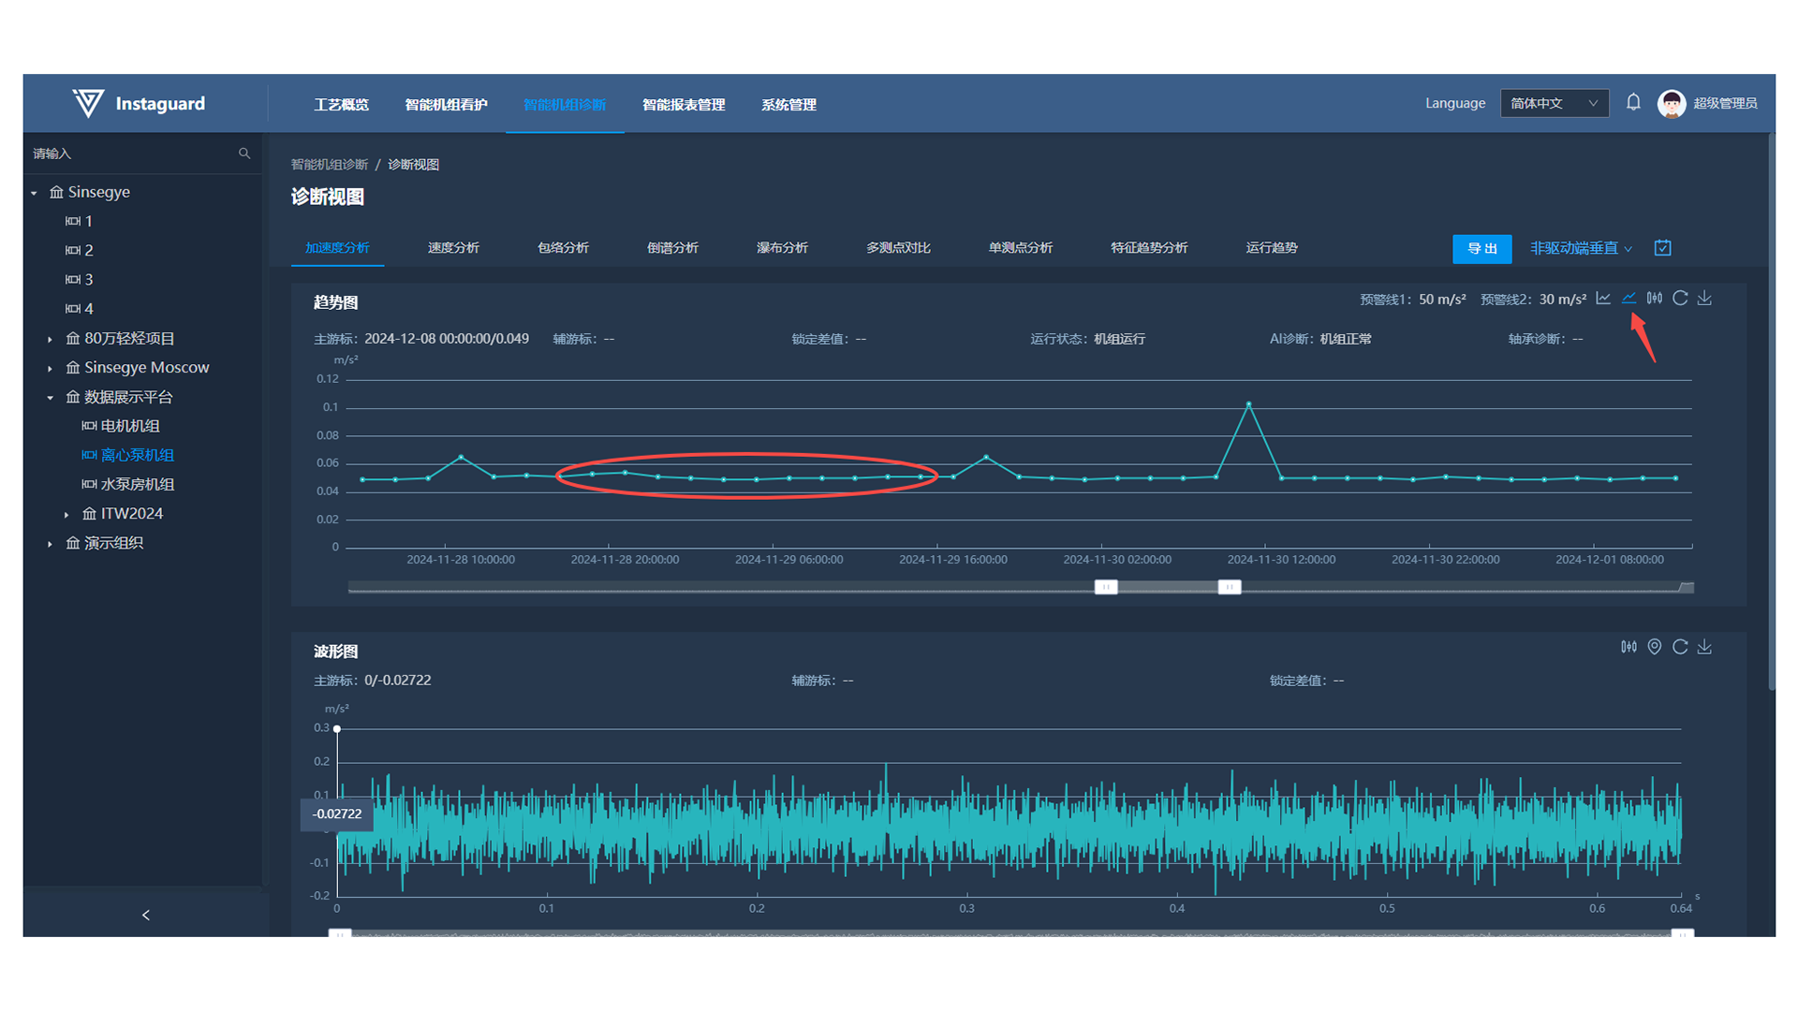
Task: Expand the ITW2024 tree node
Action: (x=66, y=514)
